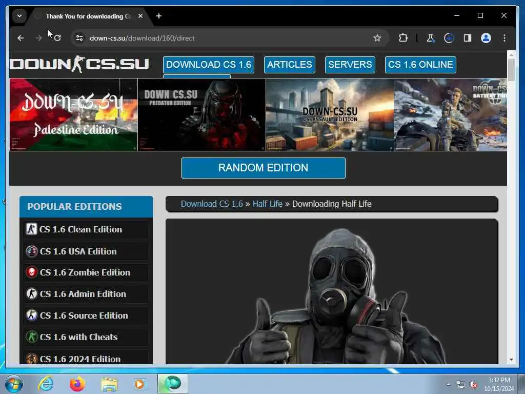Open the taskbar clock showing 3:32 PM
Image resolution: width=525 pixels, height=394 pixels.
pyautogui.click(x=499, y=384)
